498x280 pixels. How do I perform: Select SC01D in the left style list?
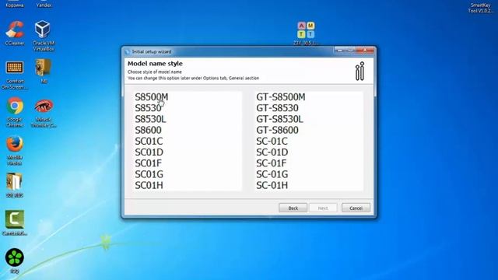tap(149, 152)
